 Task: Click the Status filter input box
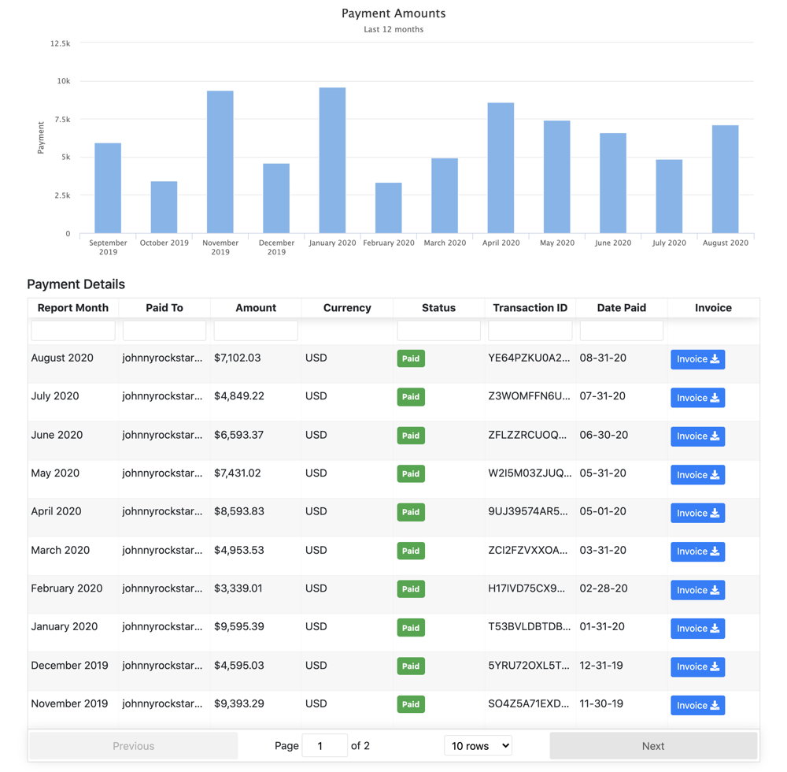(438, 331)
